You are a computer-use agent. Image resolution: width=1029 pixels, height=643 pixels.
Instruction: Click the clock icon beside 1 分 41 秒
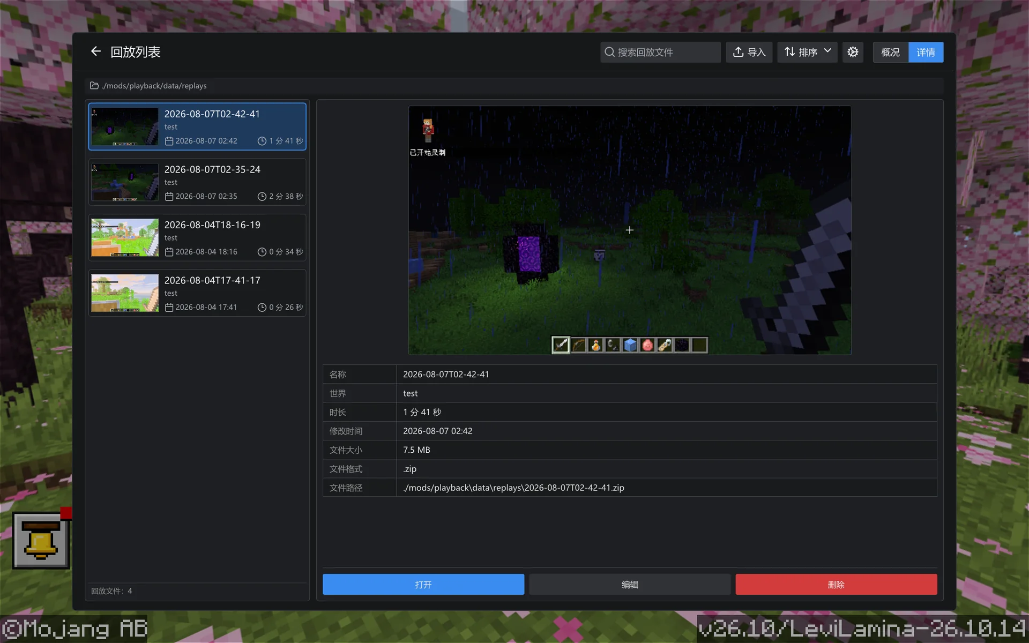click(x=262, y=141)
